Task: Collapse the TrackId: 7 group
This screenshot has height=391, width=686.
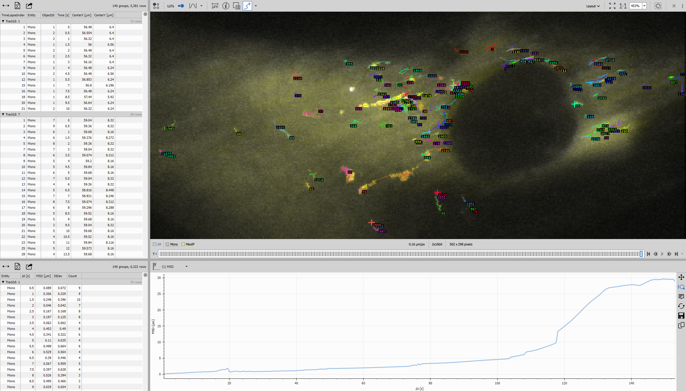Action: click(3, 114)
